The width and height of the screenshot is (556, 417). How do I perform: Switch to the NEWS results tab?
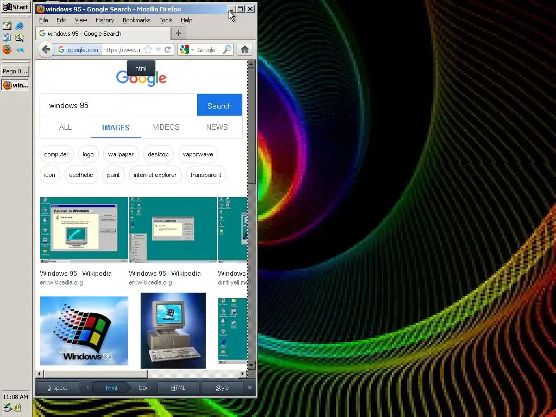click(x=217, y=127)
